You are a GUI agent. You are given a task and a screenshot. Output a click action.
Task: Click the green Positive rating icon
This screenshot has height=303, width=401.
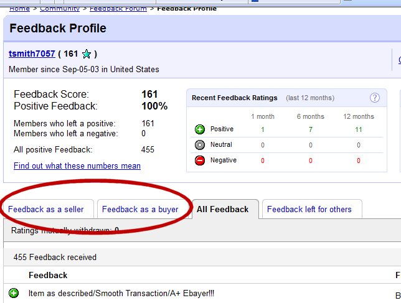pyautogui.click(x=200, y=129)
